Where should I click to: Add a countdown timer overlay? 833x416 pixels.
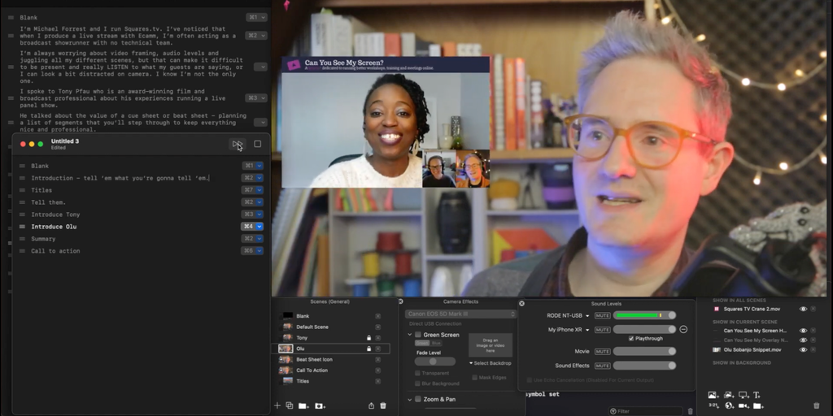point(715,405)
